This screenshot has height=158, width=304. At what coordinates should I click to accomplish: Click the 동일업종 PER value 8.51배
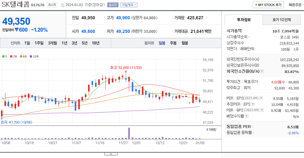pos(293,127)
